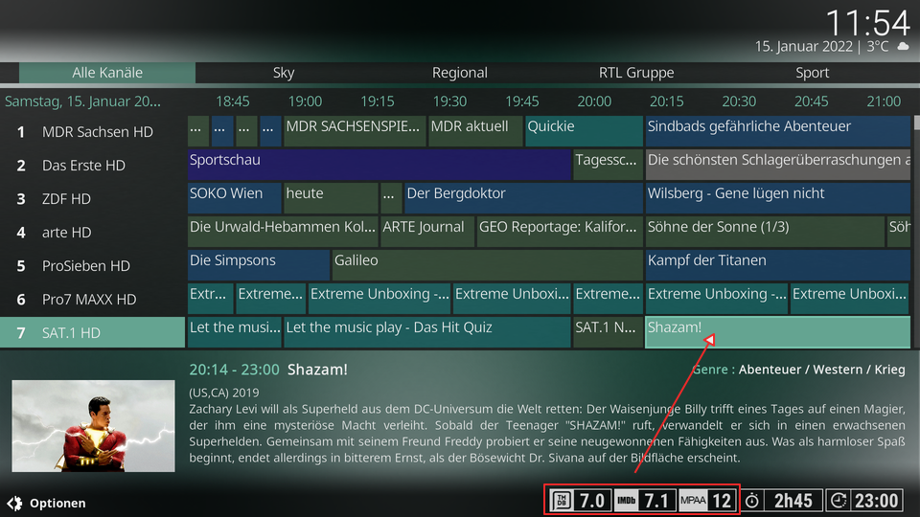Click the 21:00 timeline marker

coord(883,101)
